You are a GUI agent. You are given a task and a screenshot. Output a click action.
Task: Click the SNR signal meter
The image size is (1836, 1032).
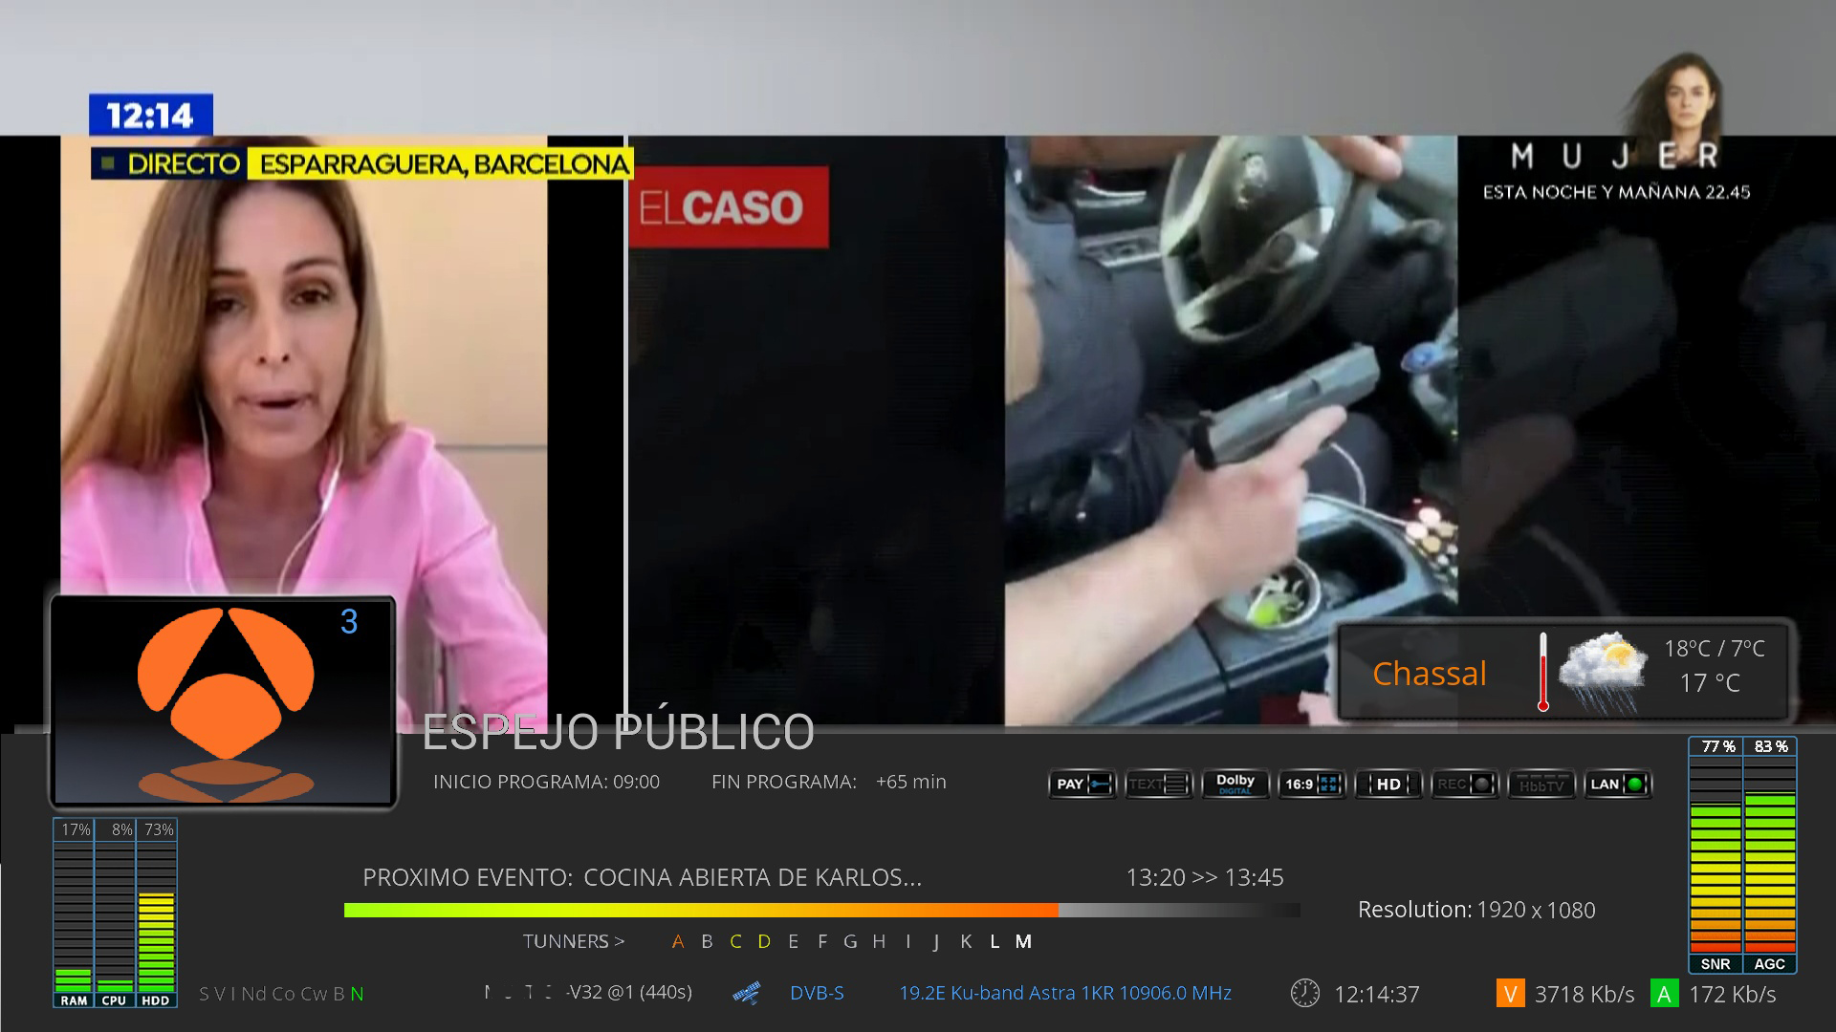tap(1716, 855)
